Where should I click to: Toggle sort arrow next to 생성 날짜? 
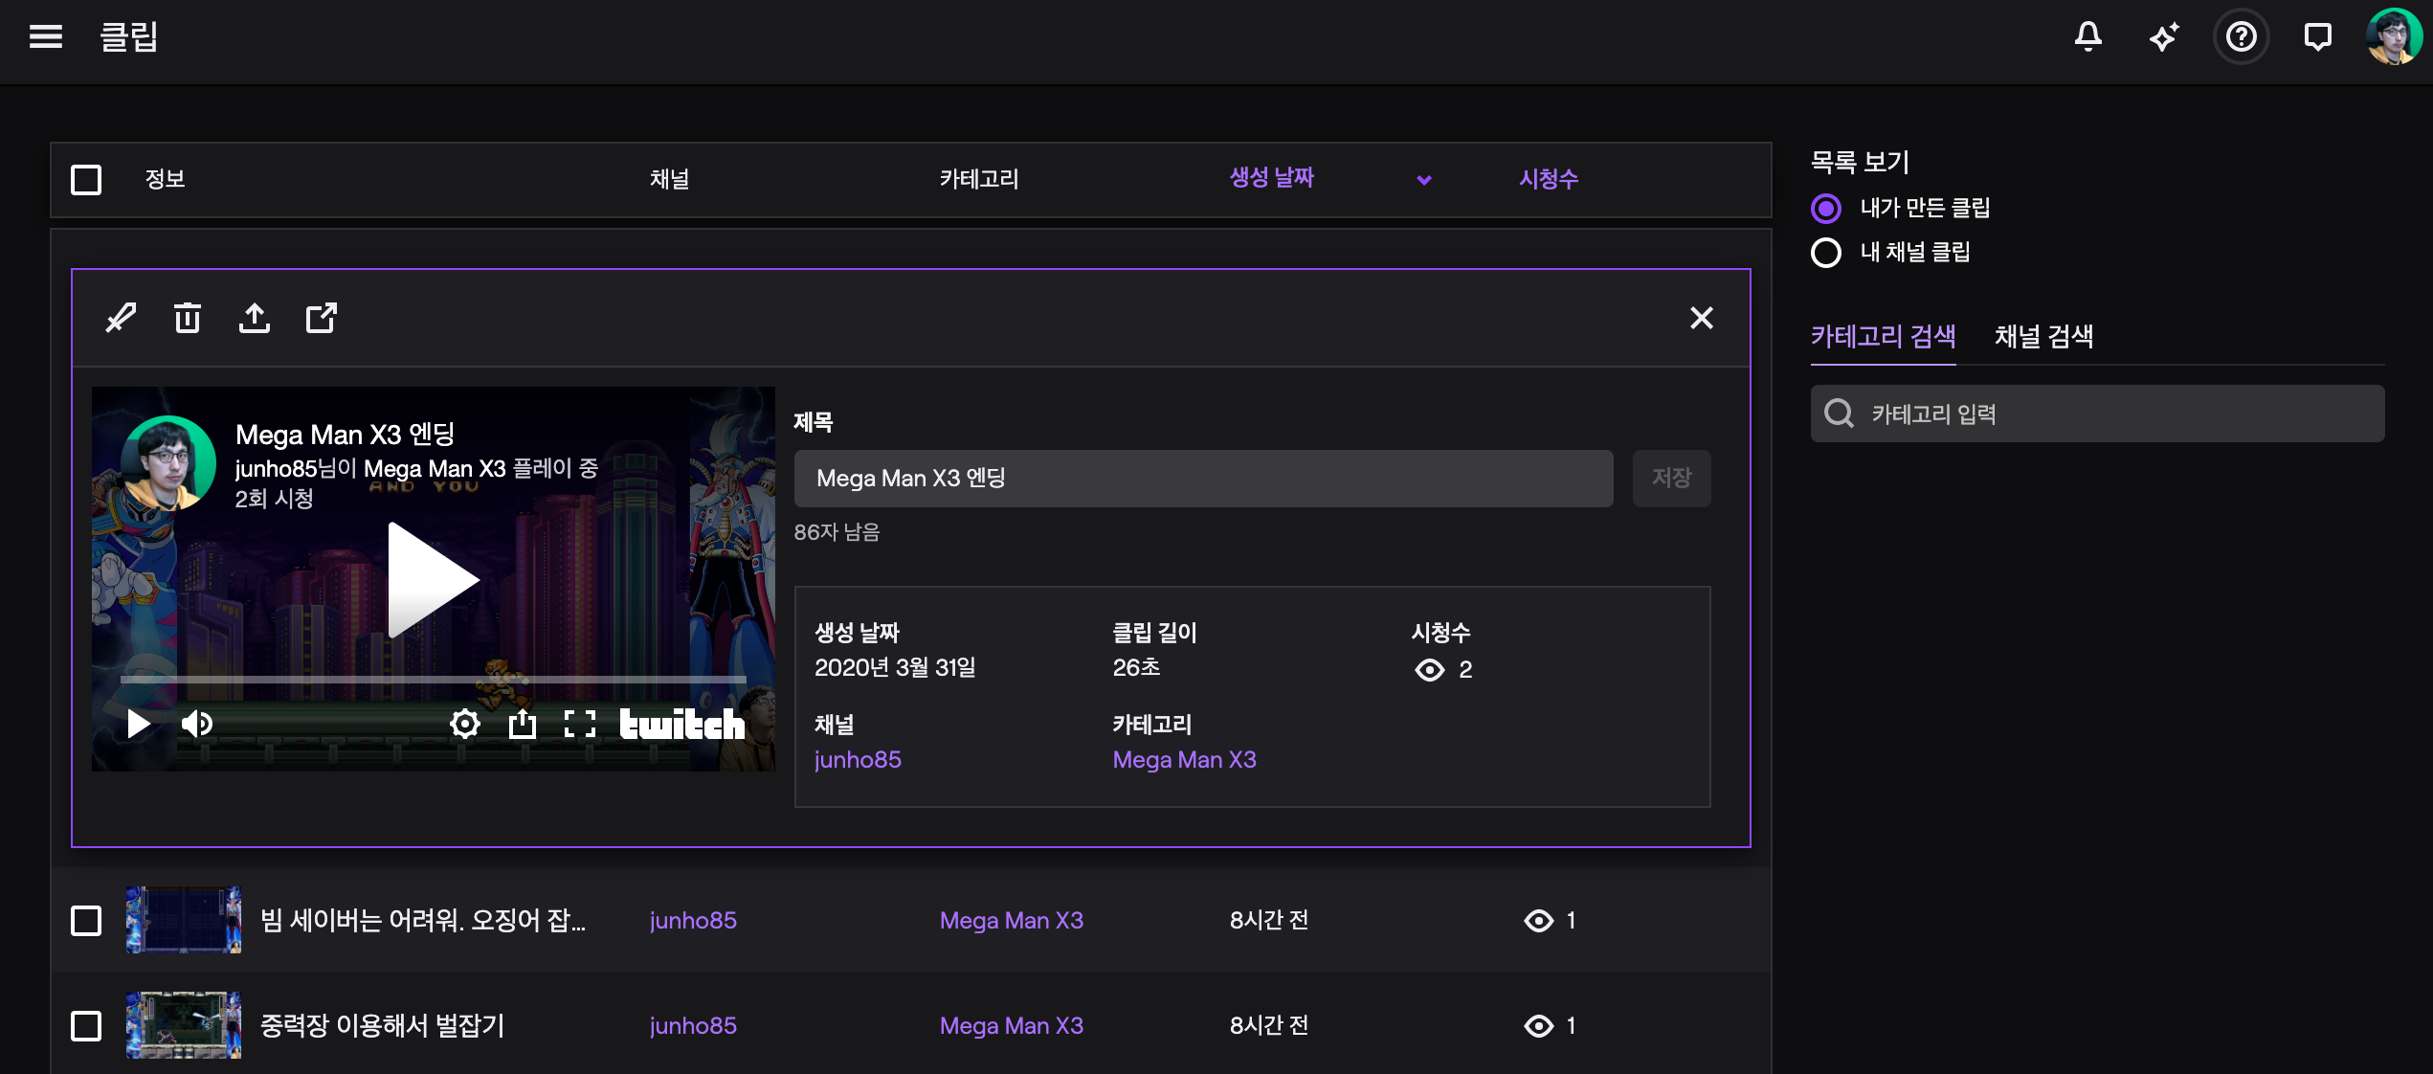pyautogui.click(x=1424, y=180)
